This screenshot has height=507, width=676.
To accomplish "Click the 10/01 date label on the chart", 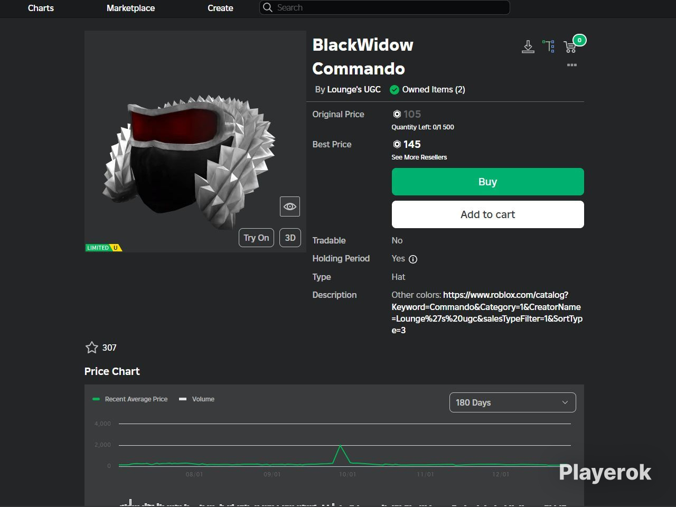I will [x=348, y=474].
